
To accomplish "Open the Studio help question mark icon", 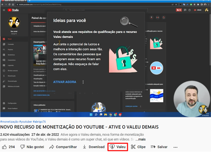I will point(189,10).
